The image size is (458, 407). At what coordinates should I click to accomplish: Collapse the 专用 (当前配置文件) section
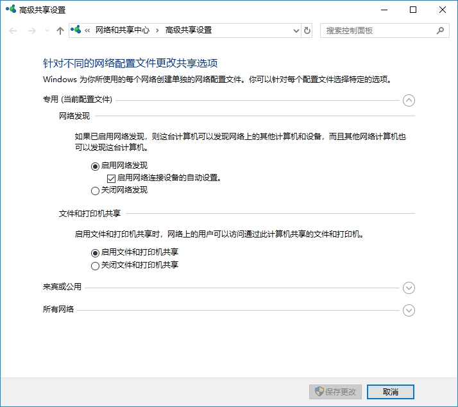coord(409,101)
